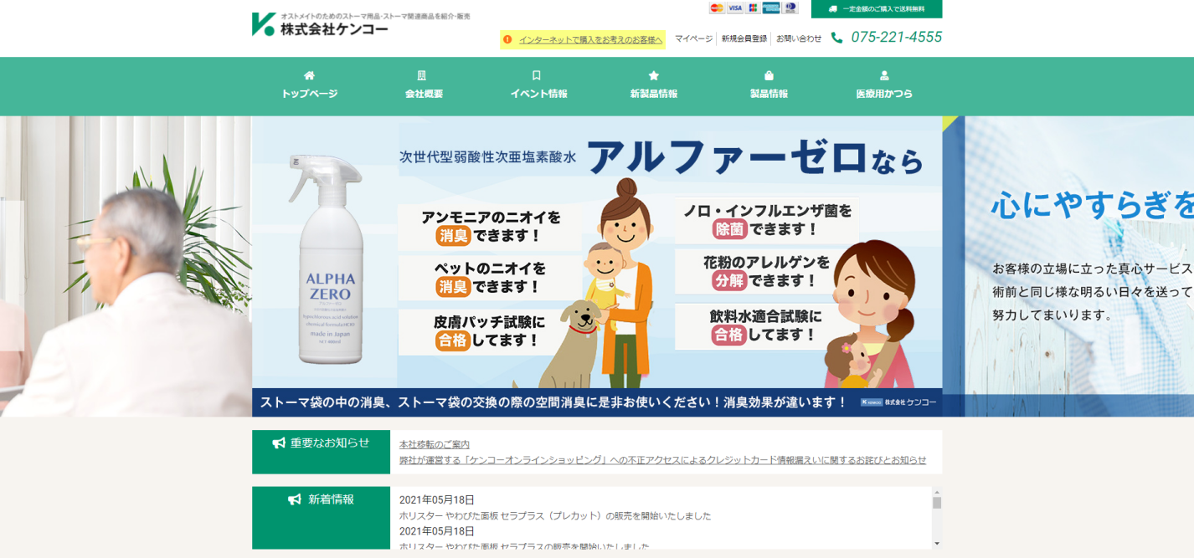This screenshot has width=1194, height=558.
Task: Click the orange exclamation notice icon
Action: 507,39
